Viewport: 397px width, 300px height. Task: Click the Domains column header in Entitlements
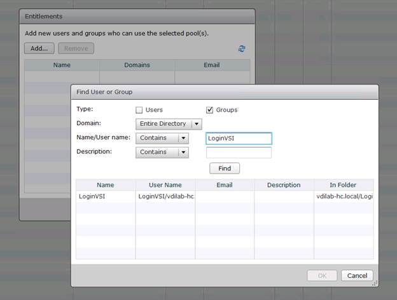(x=137, y=65)
